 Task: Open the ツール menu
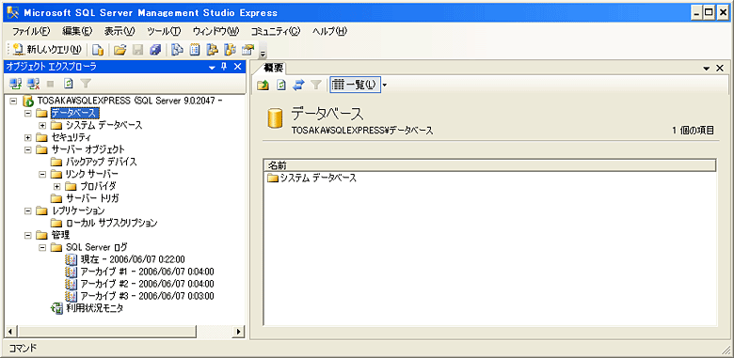pos(164,31)
